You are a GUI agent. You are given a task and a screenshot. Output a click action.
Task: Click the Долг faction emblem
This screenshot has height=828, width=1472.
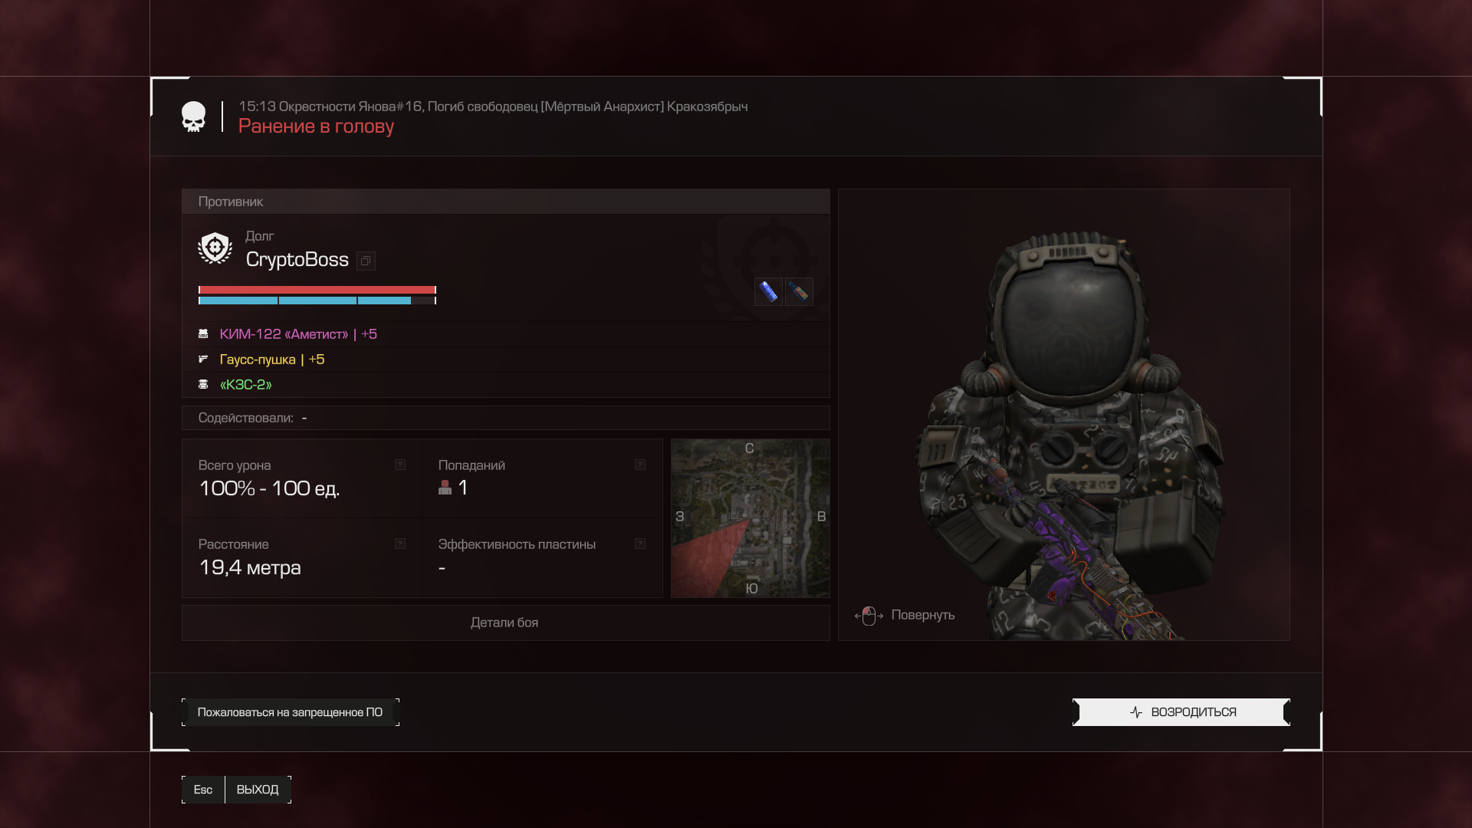click(x=215, y=248)
